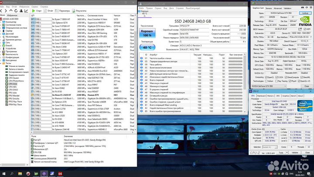Open Sensors tab in GPU-Z
This screenshot has width=314, height=177.
click(x=269, y=8)
